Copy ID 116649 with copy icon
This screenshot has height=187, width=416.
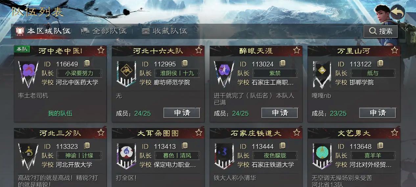87,64
